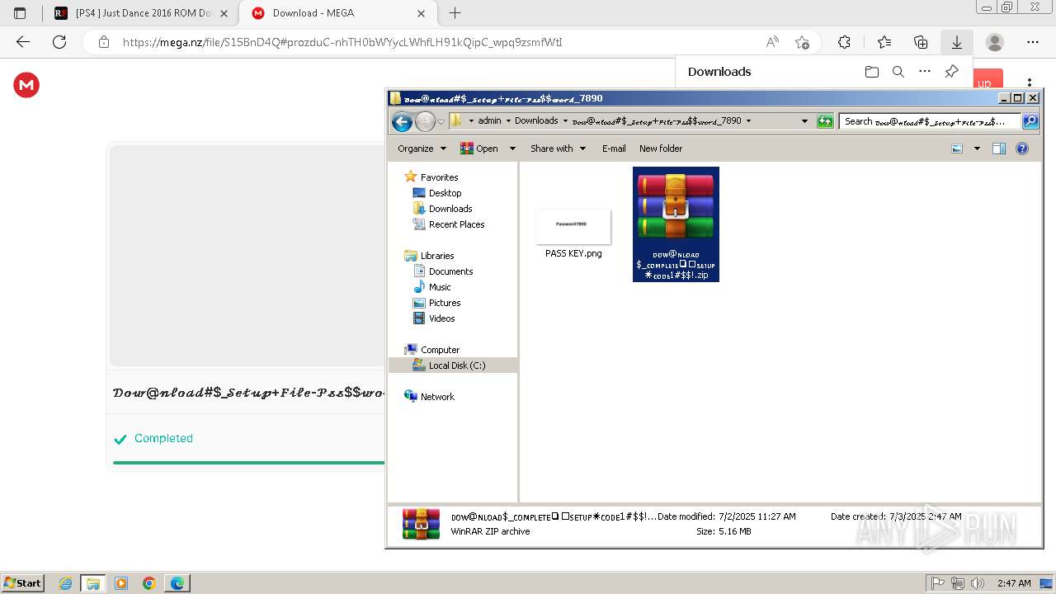
Task: Change view icon in Explorer toolbar
Action: (957, 148)
